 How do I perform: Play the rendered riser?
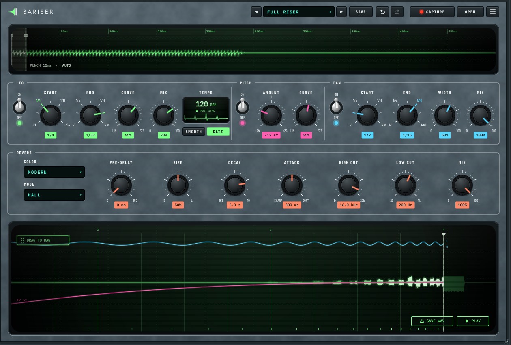(x=473, y=321)
